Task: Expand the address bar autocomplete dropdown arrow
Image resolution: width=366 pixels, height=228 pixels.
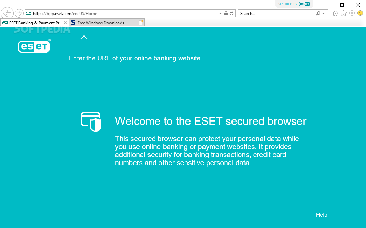Action: coord(220,14)
